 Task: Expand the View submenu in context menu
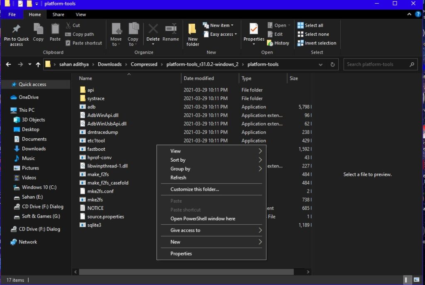click(x=211, y=151)
